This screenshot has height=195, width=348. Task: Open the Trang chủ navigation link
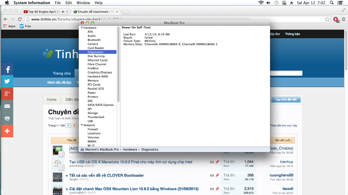[x=62, y=73]
